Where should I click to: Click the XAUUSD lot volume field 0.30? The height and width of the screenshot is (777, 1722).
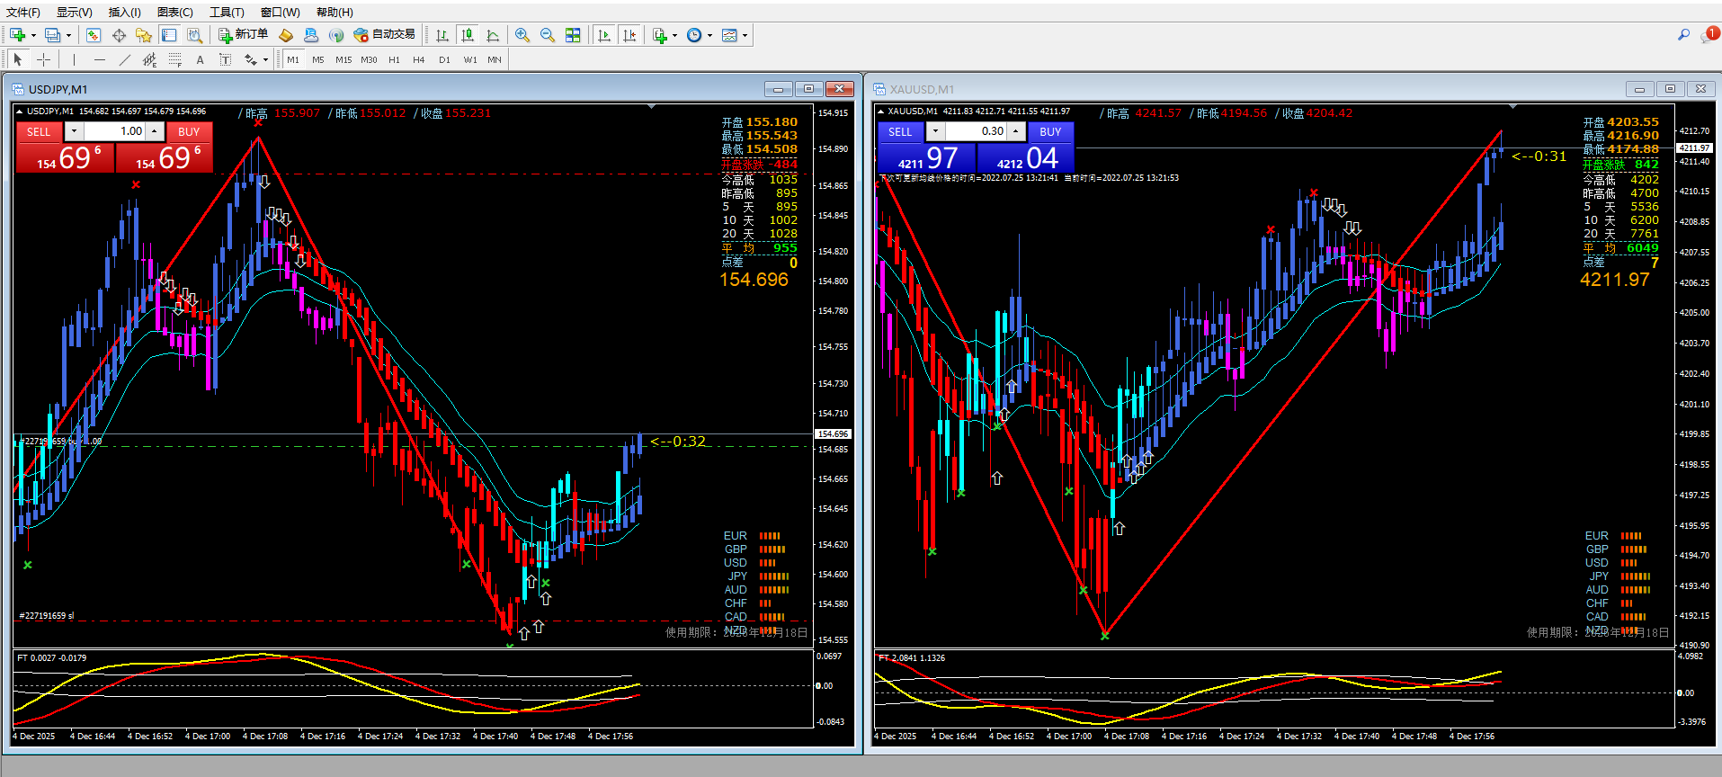point(976,131)
